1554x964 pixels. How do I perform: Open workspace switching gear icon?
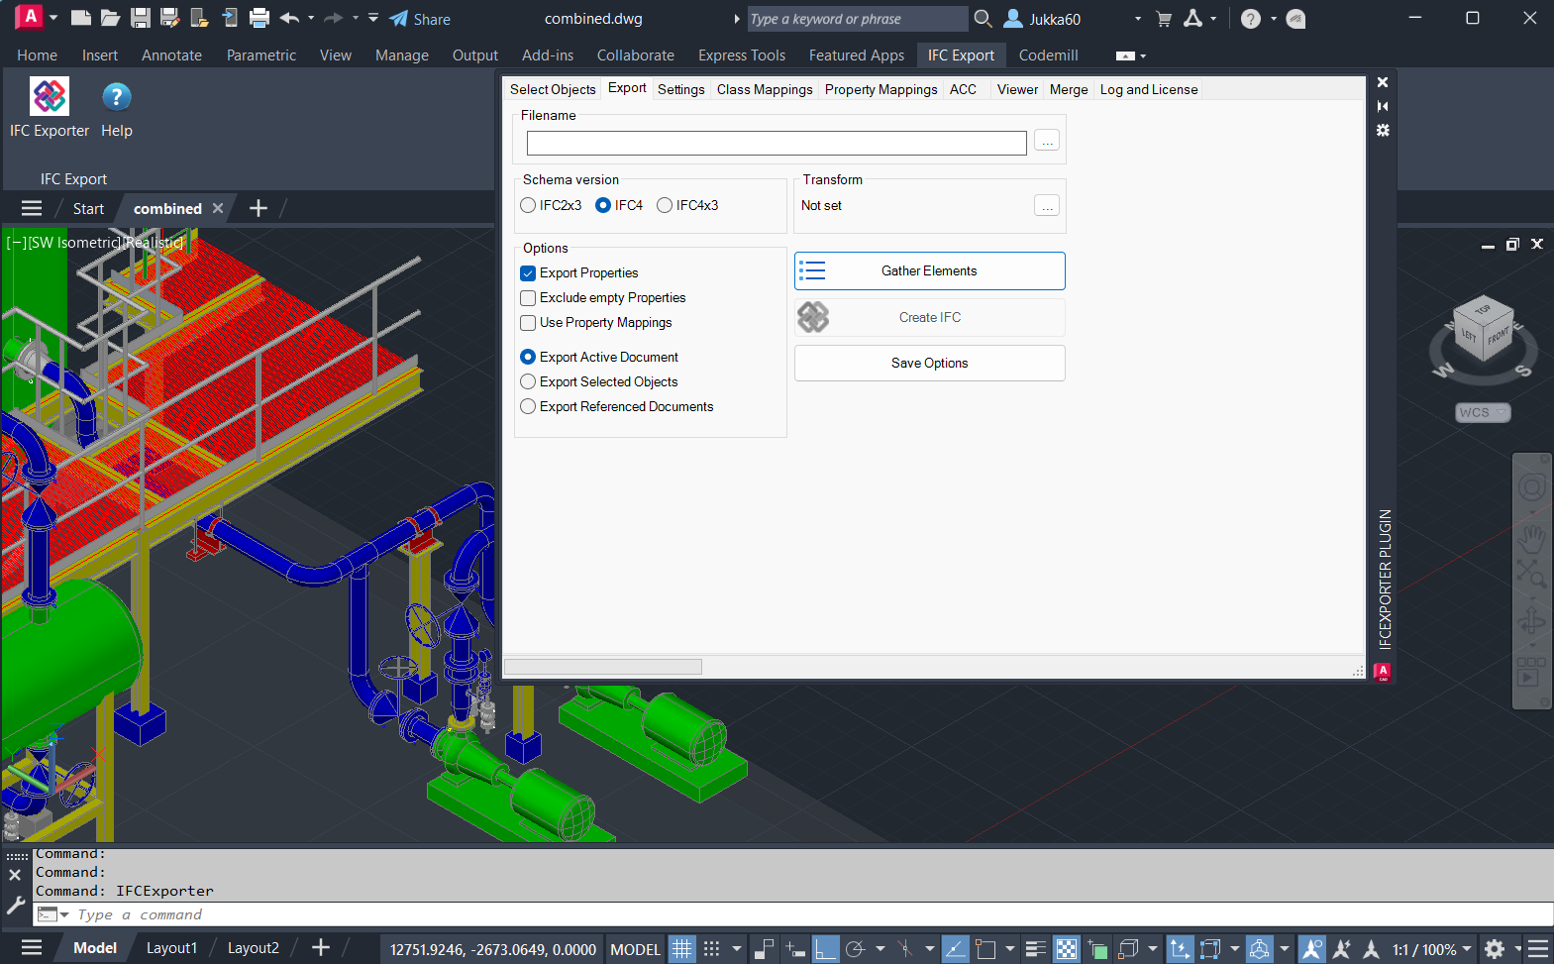(1495, 949)
